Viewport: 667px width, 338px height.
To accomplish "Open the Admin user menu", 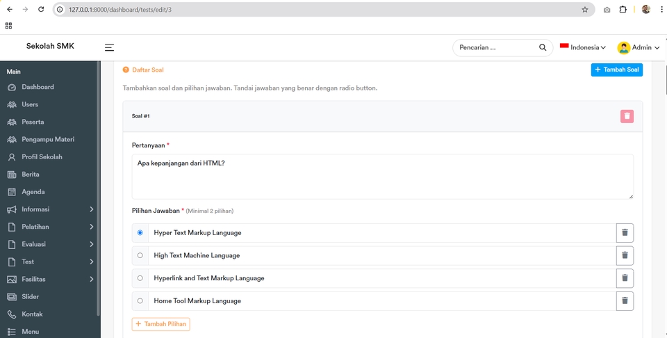I will click(638, 47).
